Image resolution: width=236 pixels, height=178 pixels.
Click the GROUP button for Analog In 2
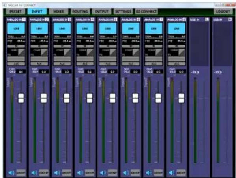pyautogui.click(x=44, y=173)
